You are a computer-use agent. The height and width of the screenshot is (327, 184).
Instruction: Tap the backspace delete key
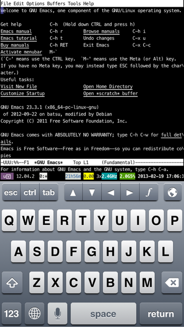172,283
